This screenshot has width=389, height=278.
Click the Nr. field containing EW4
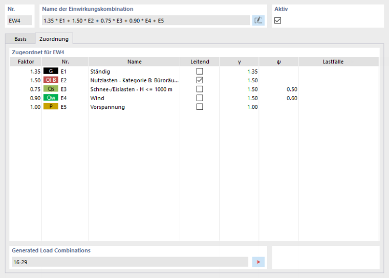(19, 20)
